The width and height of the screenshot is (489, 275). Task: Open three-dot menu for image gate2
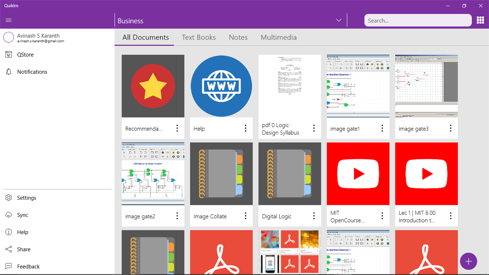[177, 216]
